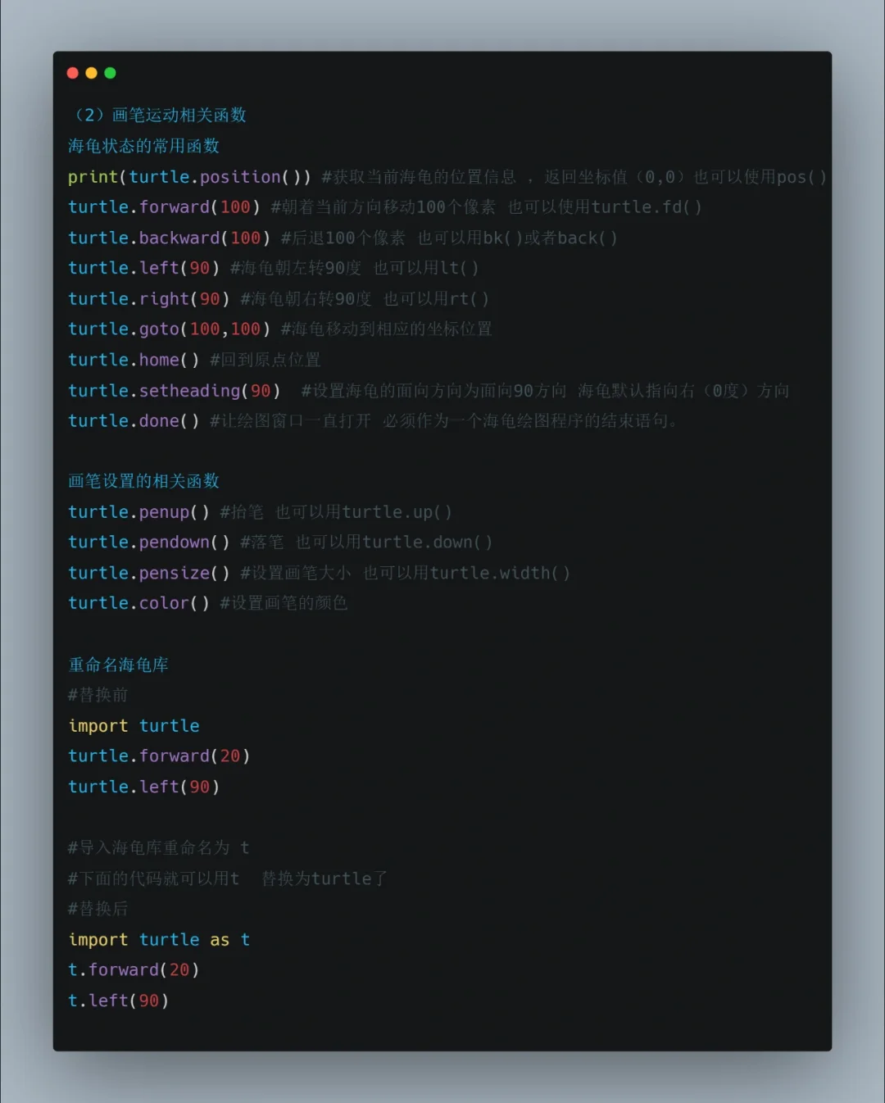The height and width of the screenshot is (1103, 885).
Task: Click the code 'turtle.done()'
Action: point(134,421)
